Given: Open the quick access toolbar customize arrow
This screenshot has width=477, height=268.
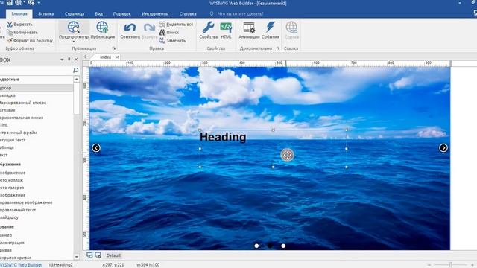Looking at the screenshot, I should pos(39,3).
